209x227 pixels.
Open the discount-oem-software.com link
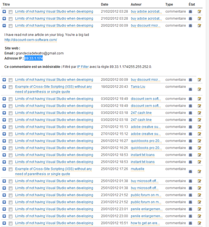(x=31, y=40)
